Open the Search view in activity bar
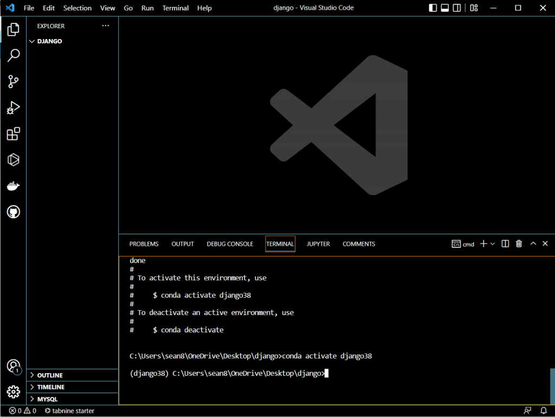This screenshot has width=555, height=417. click(x=14, y=55)
